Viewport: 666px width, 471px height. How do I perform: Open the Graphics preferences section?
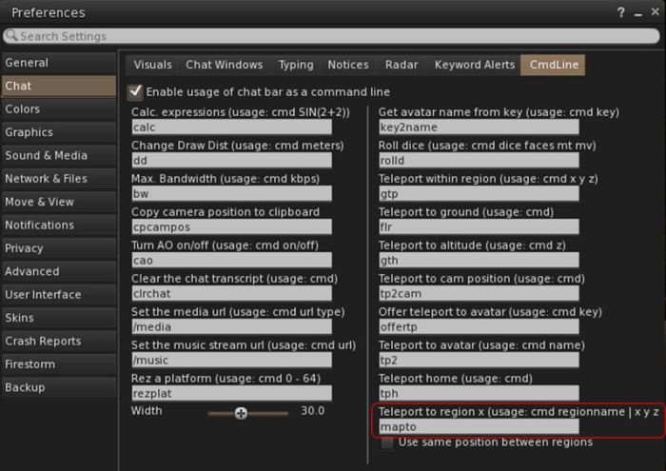(57, 132)
